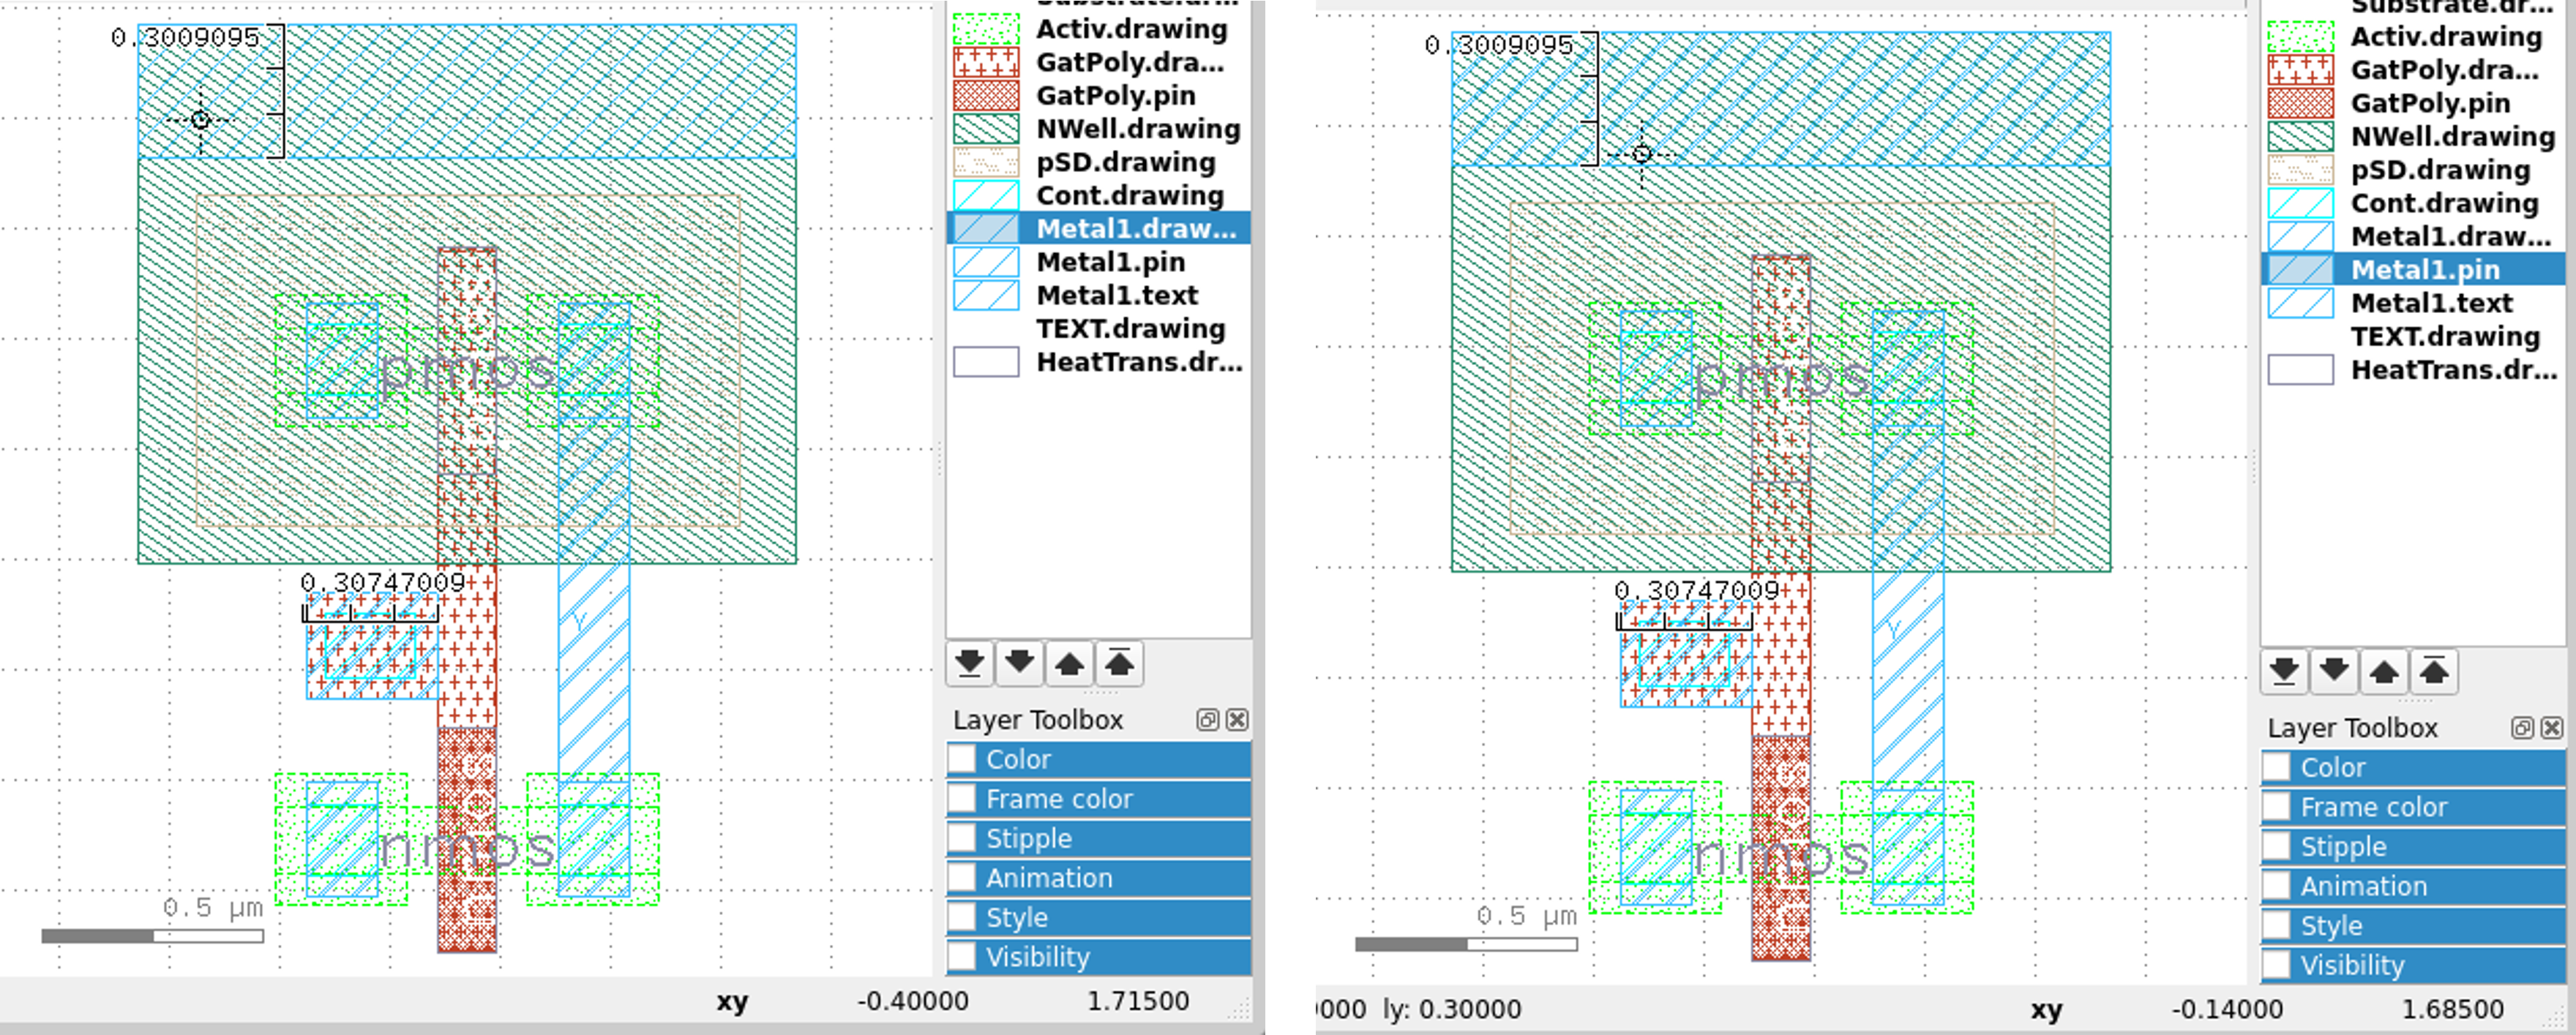Undock Layer Toolbox float icon in left window
Image resolution: width=2576 pixels, height=1035 pixels.
point(1207,720)
